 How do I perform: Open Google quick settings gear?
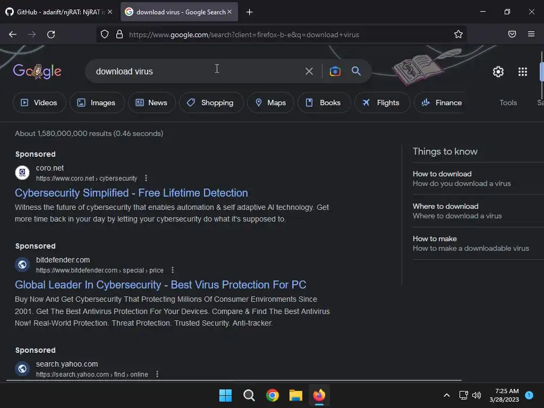tap(498, 72)
